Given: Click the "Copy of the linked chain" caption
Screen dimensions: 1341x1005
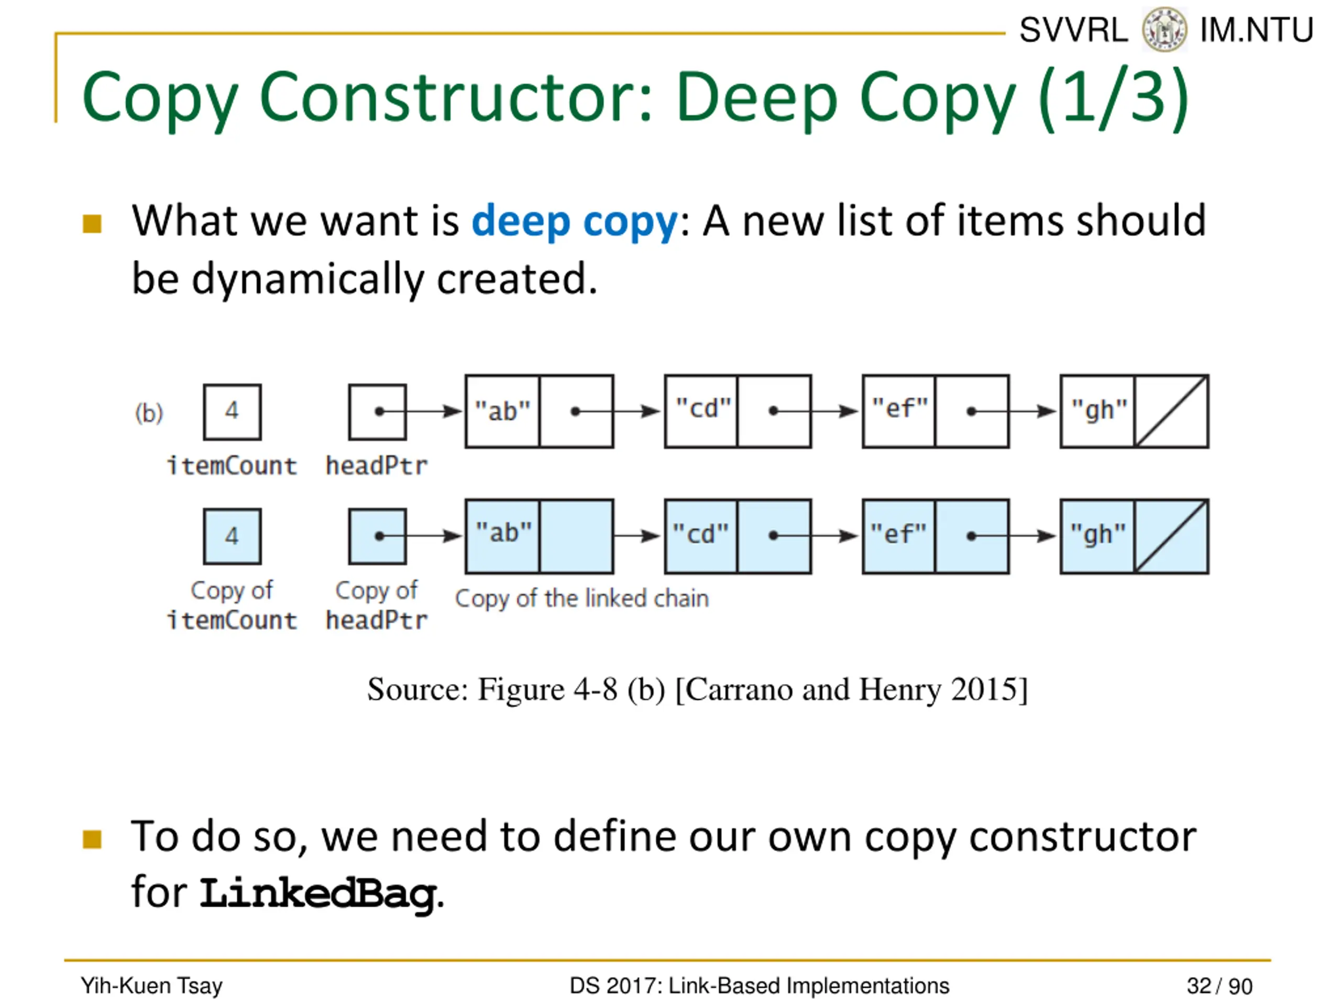Looking at the screenshot, I should coord(582,598).
